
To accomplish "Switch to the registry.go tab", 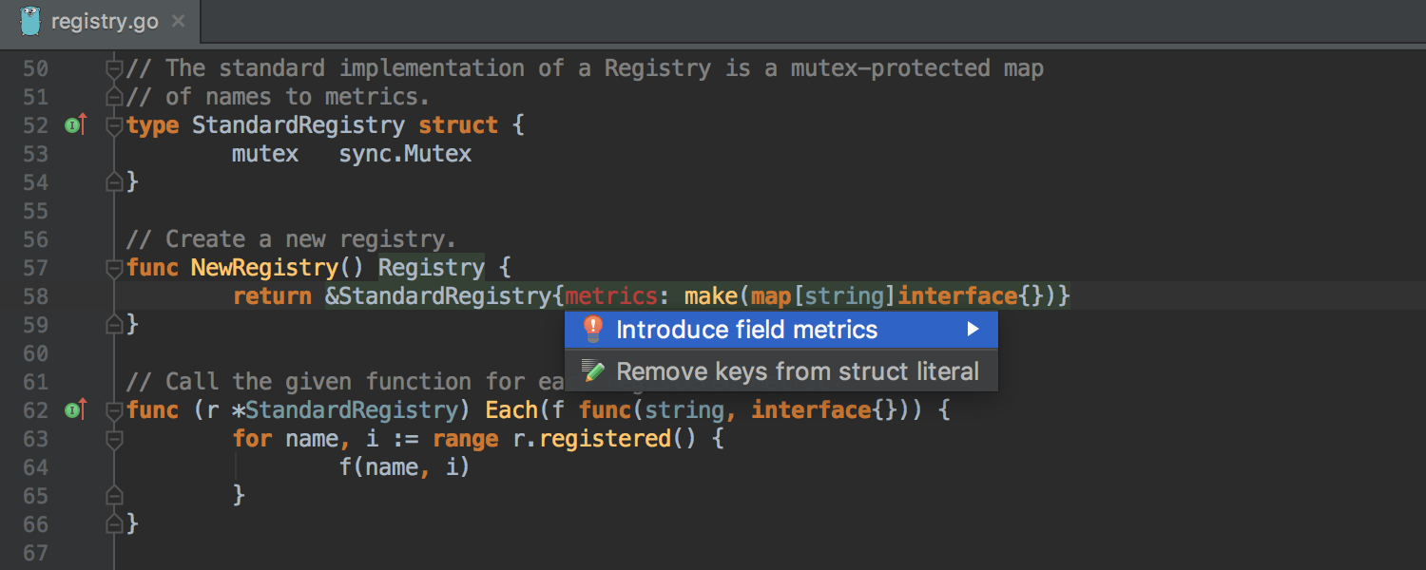I will [x=105, y=22].
